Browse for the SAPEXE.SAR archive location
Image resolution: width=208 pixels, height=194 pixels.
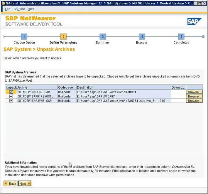coord(194,92)
